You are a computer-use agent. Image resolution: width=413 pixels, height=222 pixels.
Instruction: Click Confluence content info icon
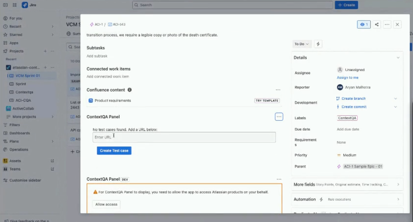(130, 90)
